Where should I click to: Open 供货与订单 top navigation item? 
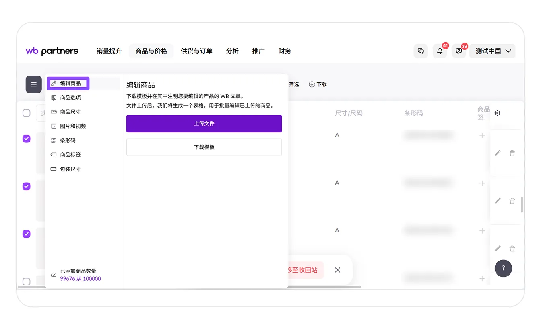point(196,51)
